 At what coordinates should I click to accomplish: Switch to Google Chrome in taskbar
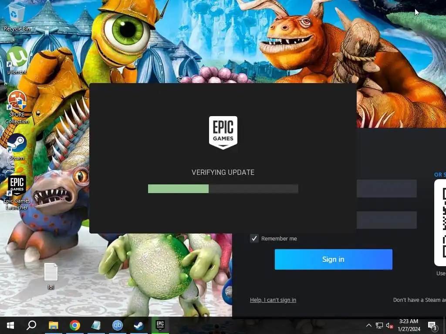pyautogui.click(x=75, y=325)
